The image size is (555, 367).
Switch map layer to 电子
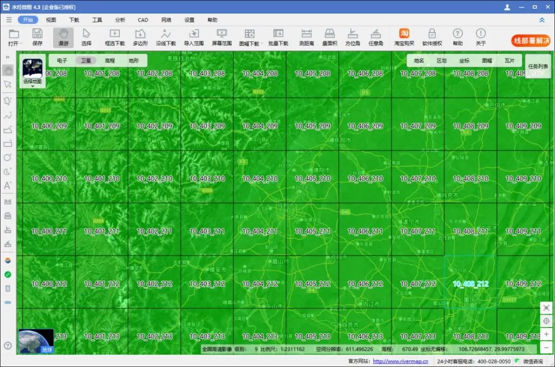tap(62, 61)
